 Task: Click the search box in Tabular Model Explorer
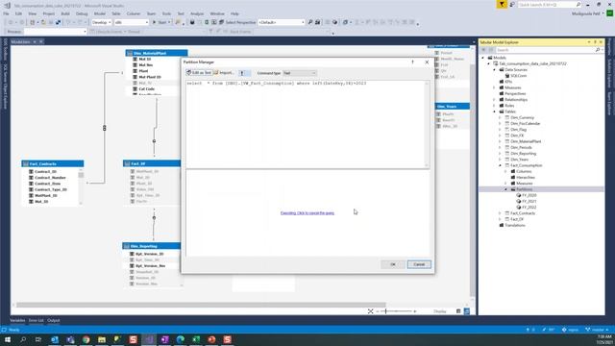(547, 50)
